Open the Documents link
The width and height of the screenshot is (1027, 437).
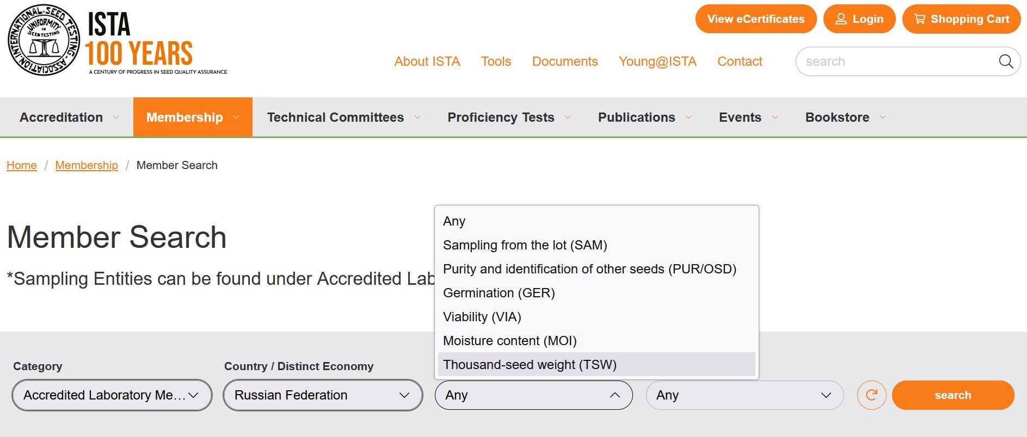coord(565,61)
